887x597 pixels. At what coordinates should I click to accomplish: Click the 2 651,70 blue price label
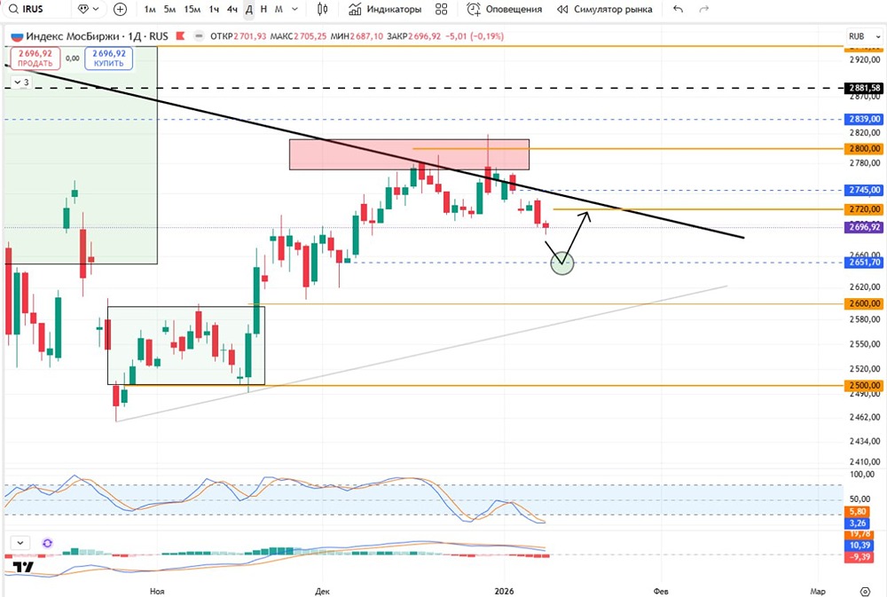point(864,263)
